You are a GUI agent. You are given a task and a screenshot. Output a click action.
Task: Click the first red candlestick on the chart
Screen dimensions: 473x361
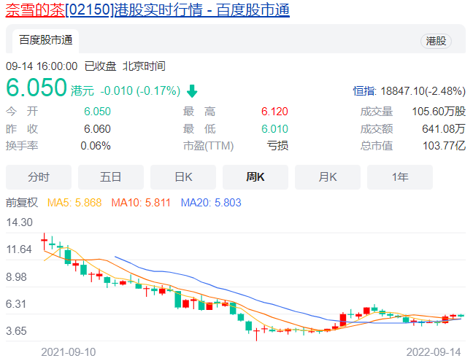[x=45, y=241]
